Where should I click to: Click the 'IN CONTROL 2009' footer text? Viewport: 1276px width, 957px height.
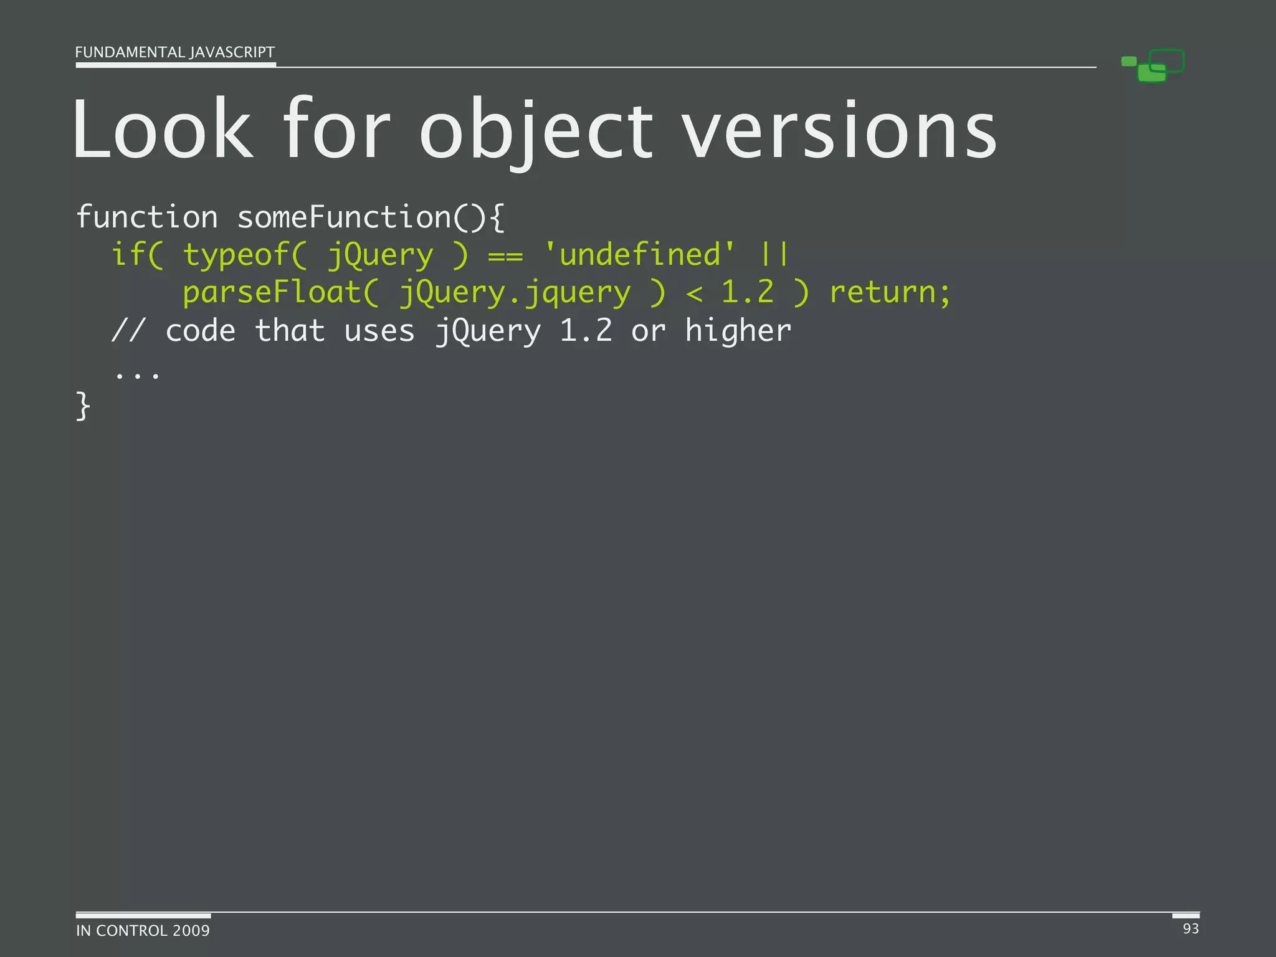143,930
